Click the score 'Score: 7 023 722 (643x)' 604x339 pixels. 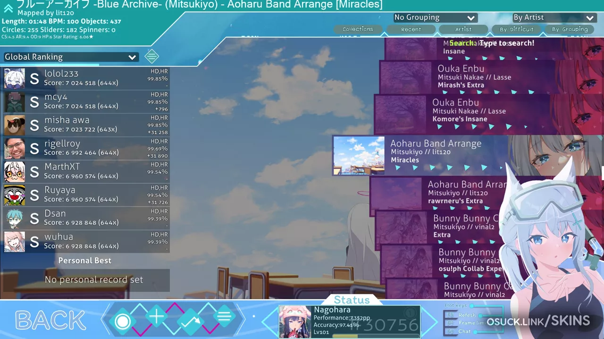81,129
